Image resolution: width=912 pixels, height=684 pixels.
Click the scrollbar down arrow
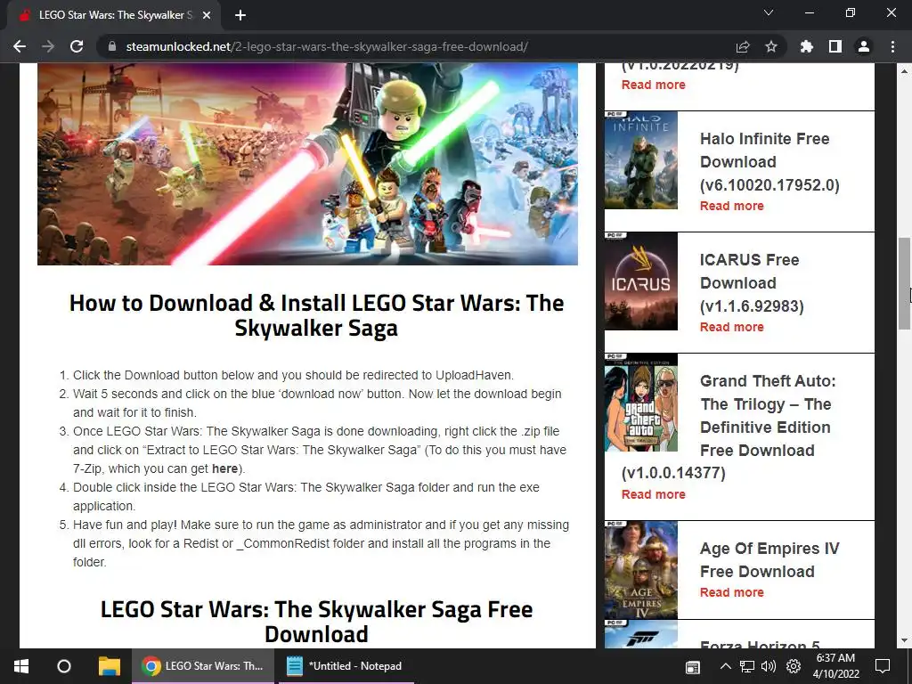904,641
